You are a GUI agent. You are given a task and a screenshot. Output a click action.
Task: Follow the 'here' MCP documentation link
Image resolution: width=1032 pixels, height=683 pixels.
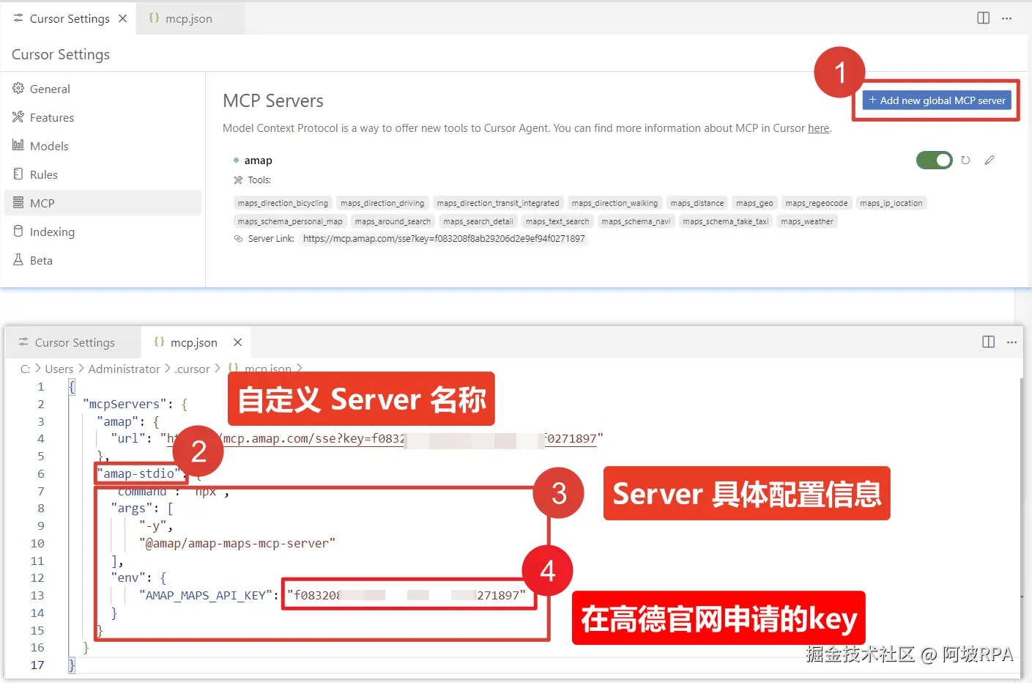point(818,128)
